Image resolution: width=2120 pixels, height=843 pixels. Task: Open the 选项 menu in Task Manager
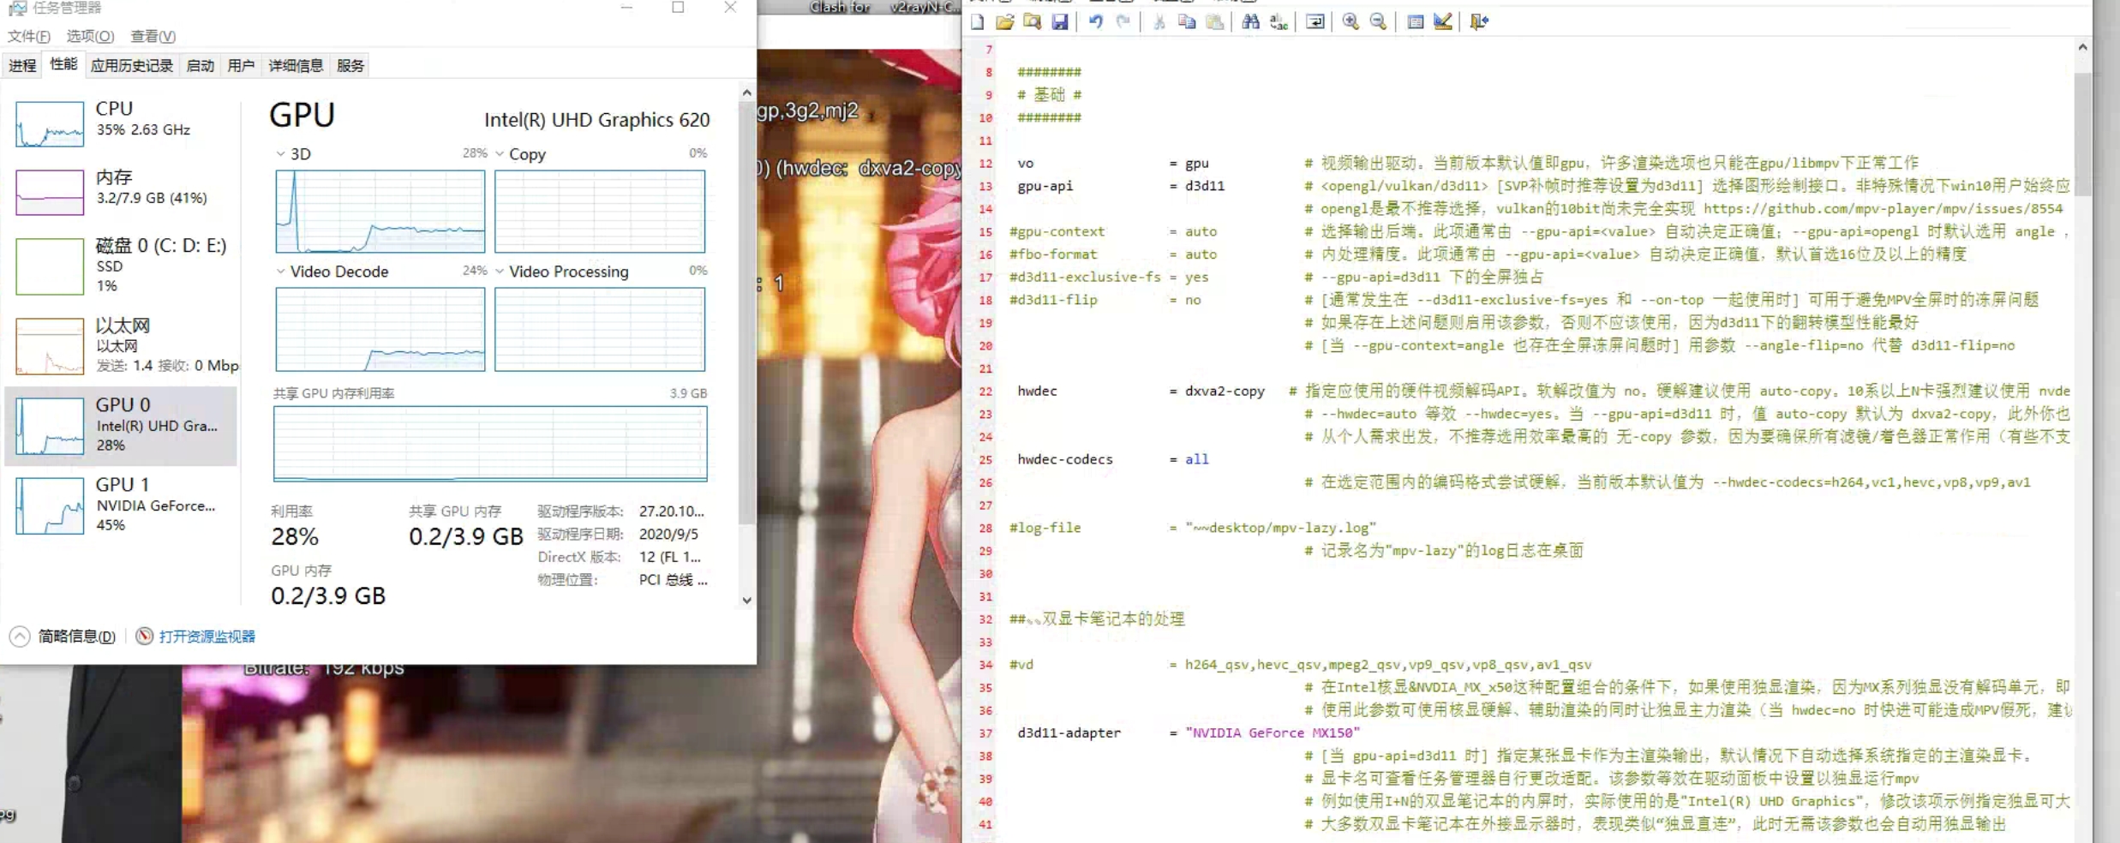tap(90, 36)
